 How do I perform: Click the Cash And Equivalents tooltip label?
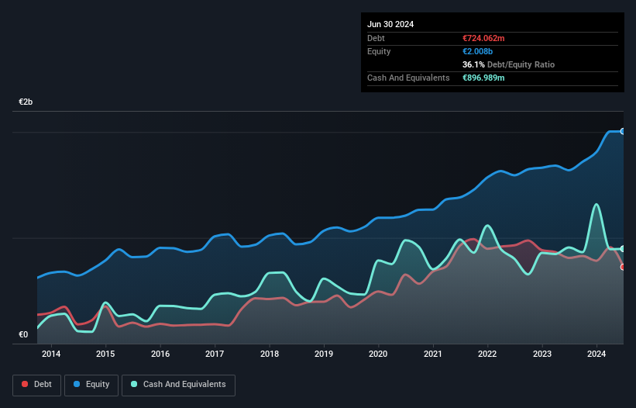[408, 78]
